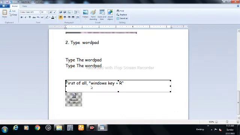Screen dimensions: 240x135
Task: Align text to the left
Action: 61,17
